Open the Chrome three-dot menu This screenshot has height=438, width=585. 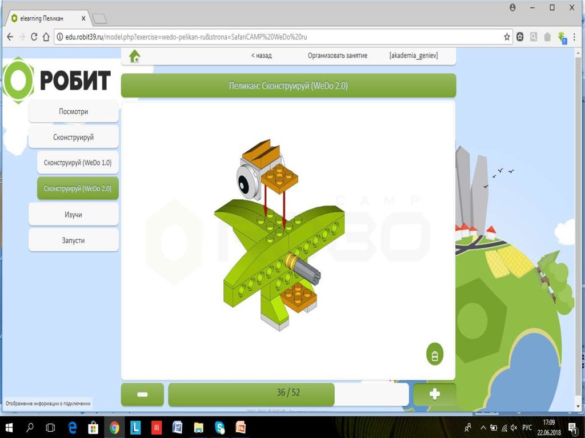[x=575, y=37]
